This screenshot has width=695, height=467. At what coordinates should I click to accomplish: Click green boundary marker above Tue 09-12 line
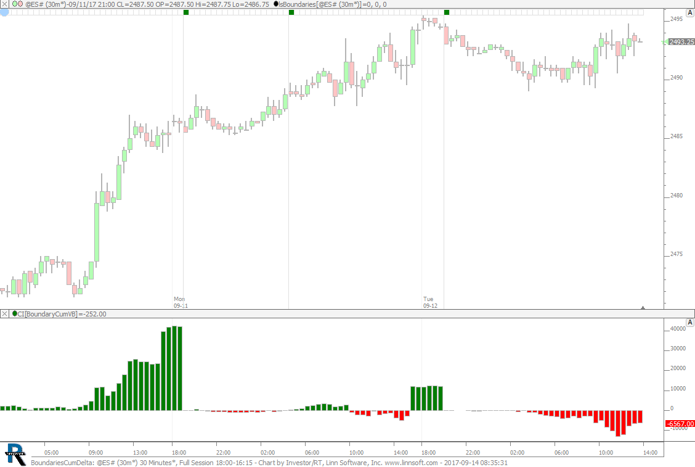click(x=447, y=12)
